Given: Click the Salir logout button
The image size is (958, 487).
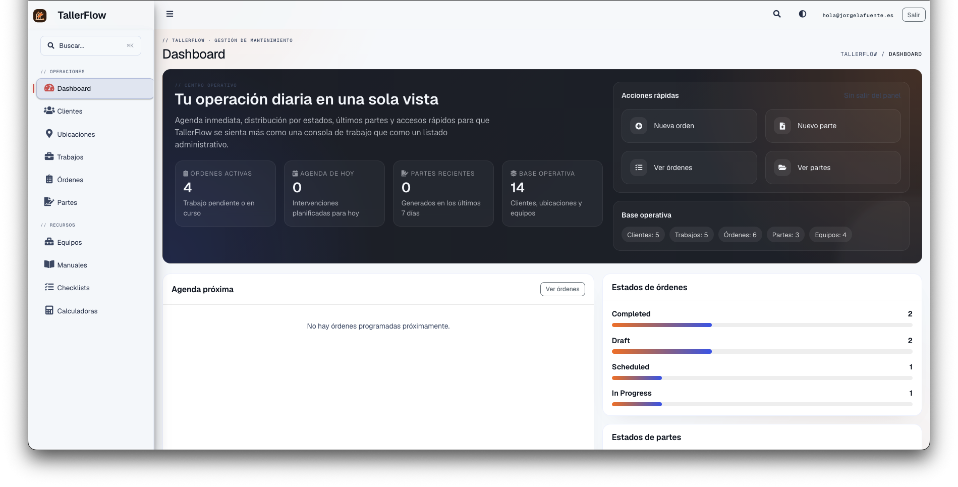Looking at the screenshot, I should 914,15.
